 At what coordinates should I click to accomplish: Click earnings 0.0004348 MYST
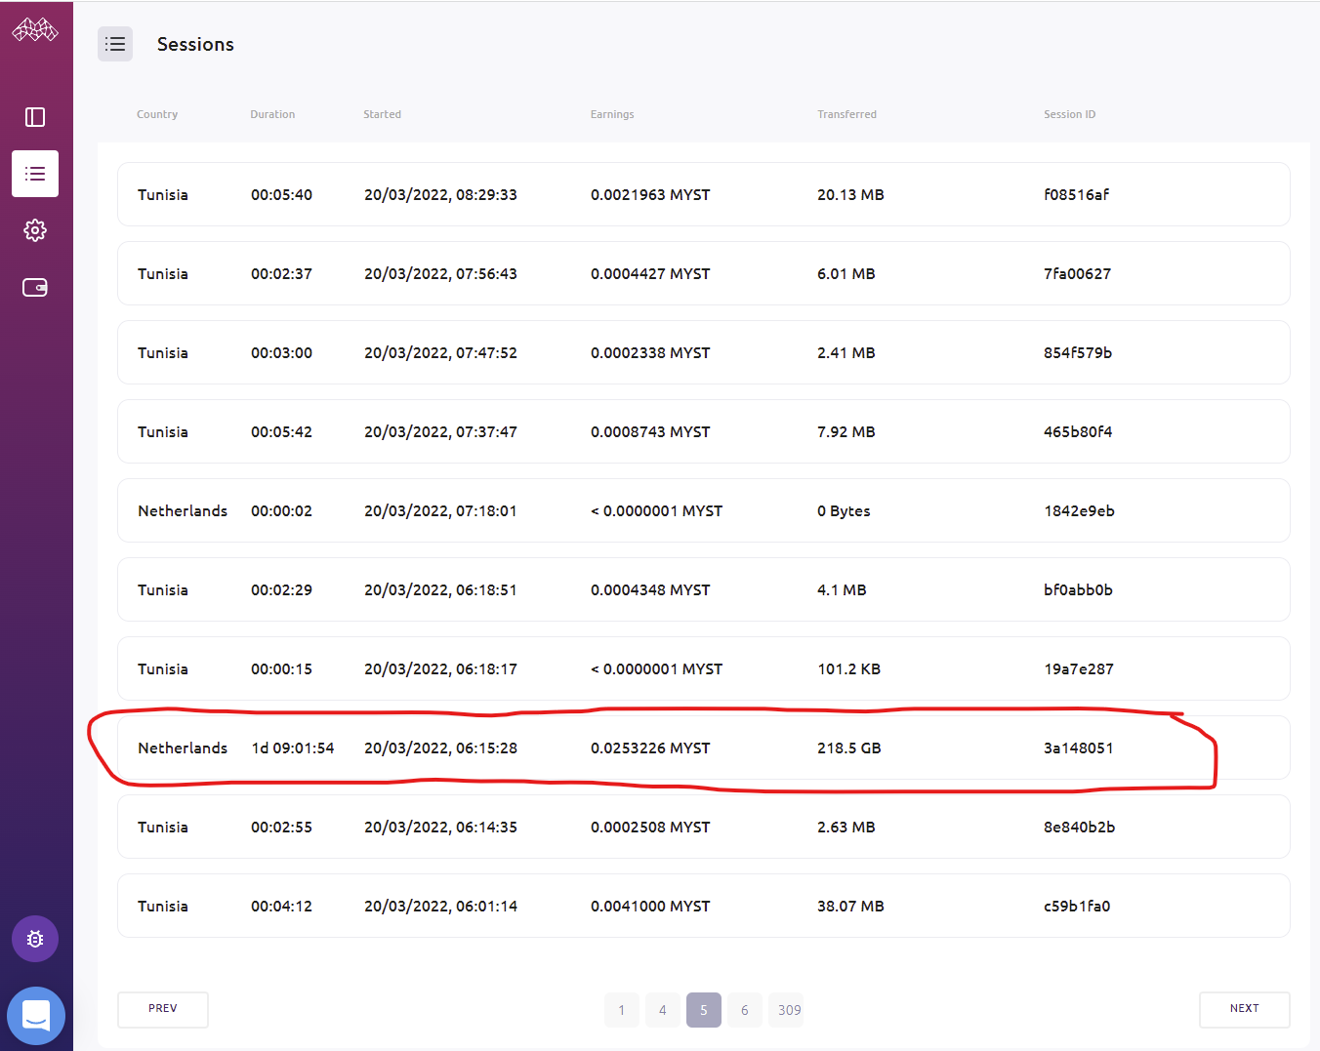coord(650,589)
